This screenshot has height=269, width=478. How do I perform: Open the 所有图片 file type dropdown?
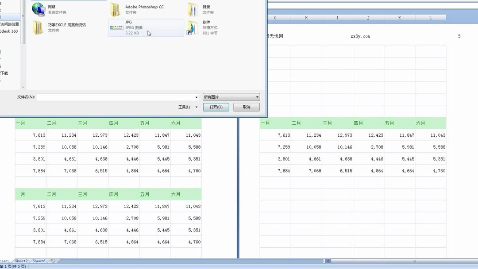pos(231,97)
